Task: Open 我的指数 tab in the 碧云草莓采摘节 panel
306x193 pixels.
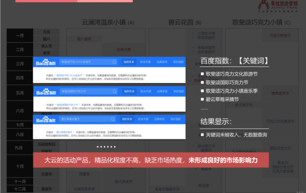Action: coord(176,119)
